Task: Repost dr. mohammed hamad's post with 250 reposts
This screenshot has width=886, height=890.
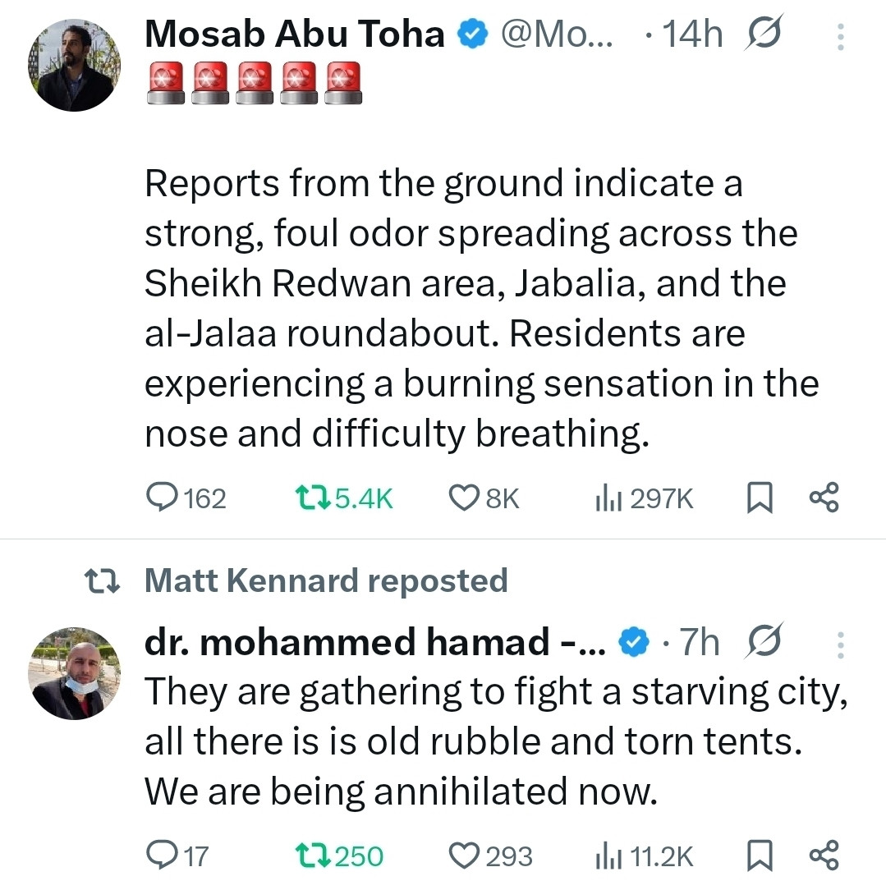Action: [x=339, y=856]
